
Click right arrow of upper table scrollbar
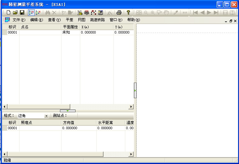coord(131,107)
